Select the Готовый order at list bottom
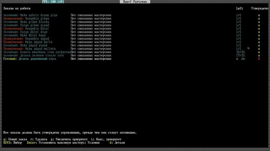This screenshot has height=151, width=270. point(30,59)
